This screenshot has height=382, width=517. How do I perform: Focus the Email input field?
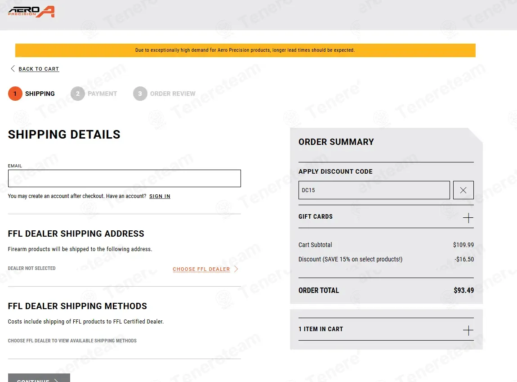point(124,179)
